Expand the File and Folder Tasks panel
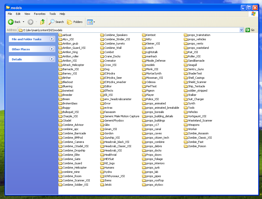This screenshot has height=199, width=262. point(52,39)
